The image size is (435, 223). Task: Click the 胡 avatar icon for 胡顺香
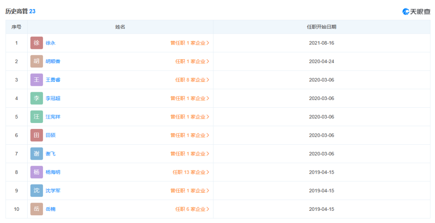coord(37,62)
